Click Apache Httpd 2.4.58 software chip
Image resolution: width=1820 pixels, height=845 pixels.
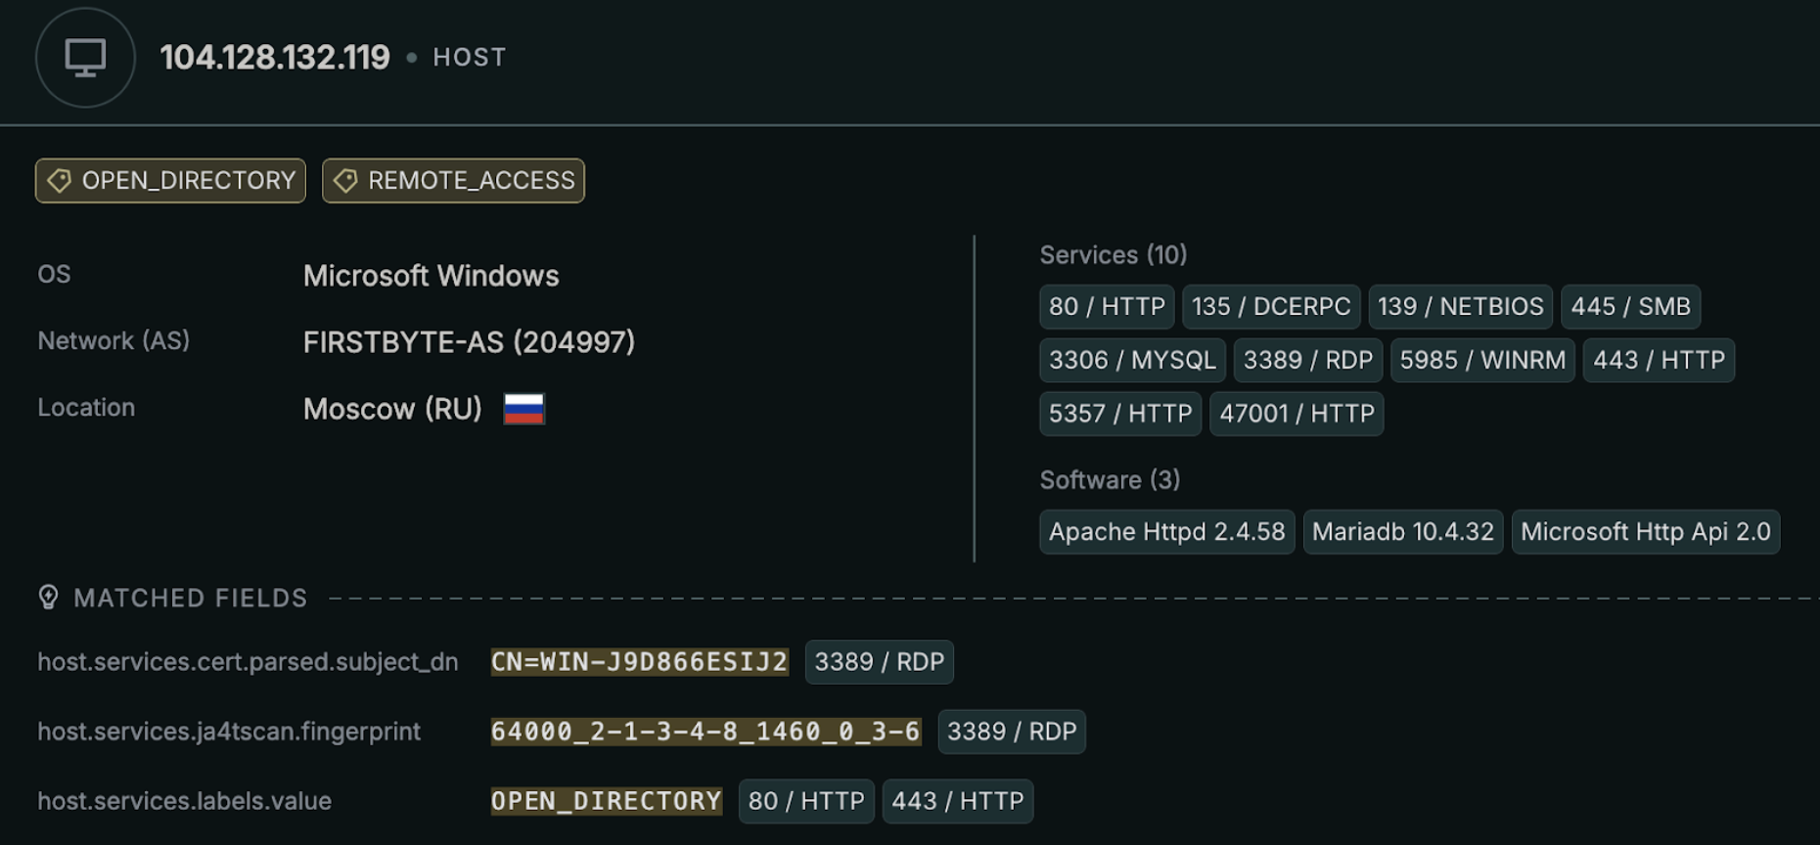coord(1166,532)
